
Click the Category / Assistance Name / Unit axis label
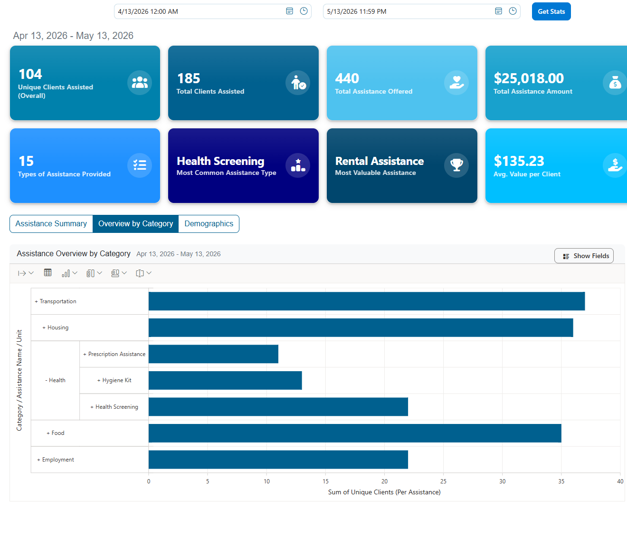pyautogui.click(x=19, y=380)
